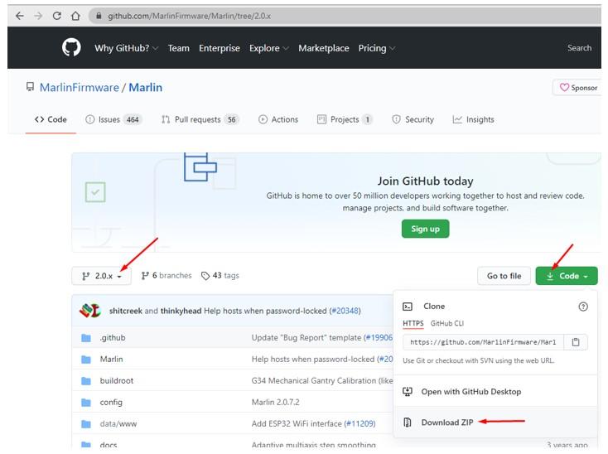Switch to the Security tab

(413, 119)
